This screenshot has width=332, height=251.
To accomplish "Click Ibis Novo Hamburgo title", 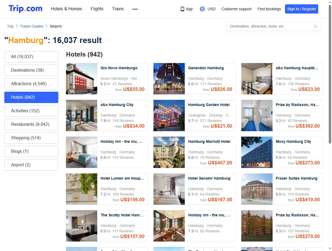I will tap(119, 68).
